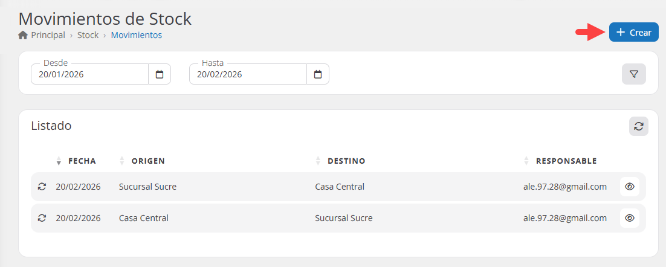Click the filter funnel icon
This screenshot has width=666, height=267.
[x=633, y=74]
